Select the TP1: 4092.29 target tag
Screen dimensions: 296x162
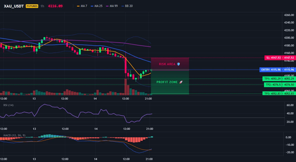[x=272, y=79]
